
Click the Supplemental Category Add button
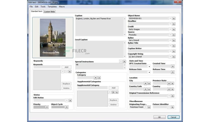tap(114, 88)
